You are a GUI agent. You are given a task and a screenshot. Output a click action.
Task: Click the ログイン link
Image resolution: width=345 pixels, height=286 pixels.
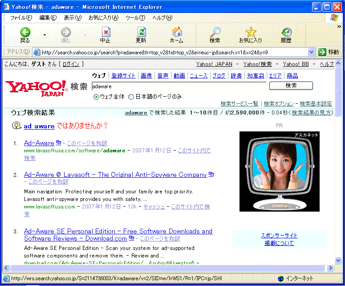click(71, 64)
